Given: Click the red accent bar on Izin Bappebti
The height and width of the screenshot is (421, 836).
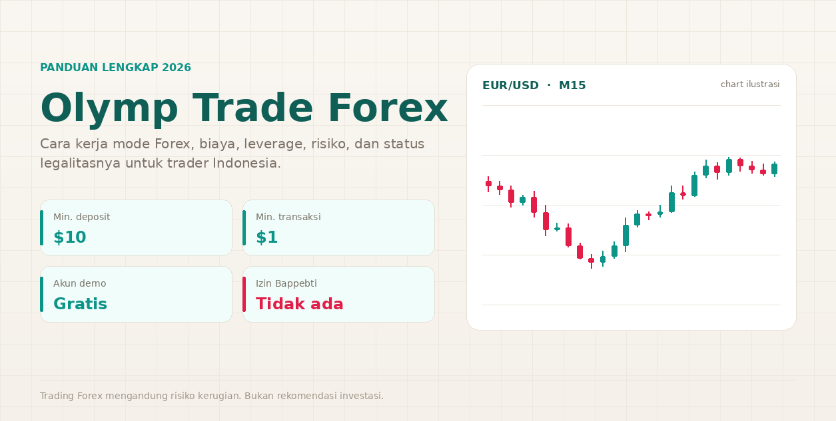Looking at the screenshot, I should (x=244, y=294).
